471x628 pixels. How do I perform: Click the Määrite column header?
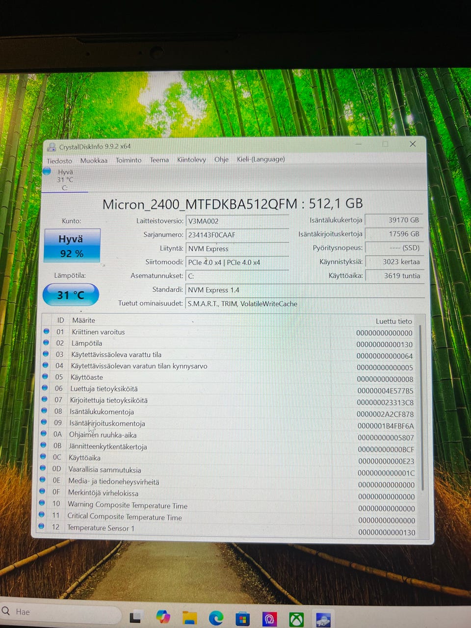pos(83,320)
